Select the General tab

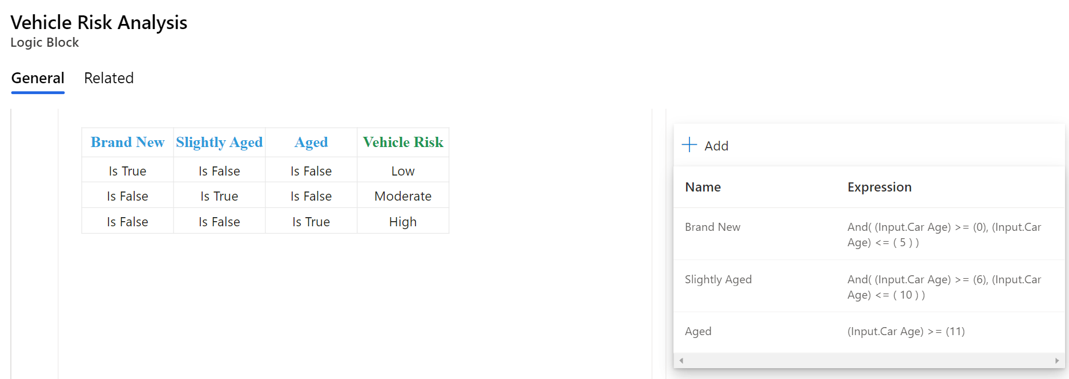point(37,78)
